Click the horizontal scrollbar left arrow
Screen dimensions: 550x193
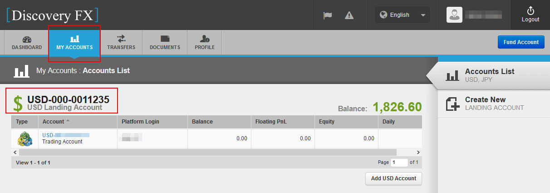pyautogui.click(x=15, y=153)
